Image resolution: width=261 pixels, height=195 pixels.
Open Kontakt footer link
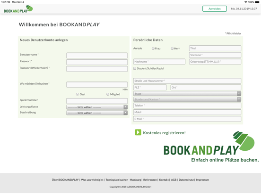pyautogui.click(x=164, y=180)
